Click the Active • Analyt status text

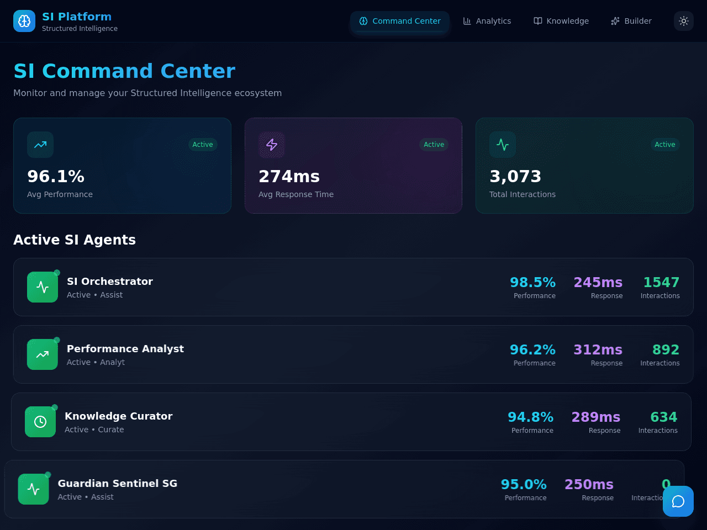(96, 362)
